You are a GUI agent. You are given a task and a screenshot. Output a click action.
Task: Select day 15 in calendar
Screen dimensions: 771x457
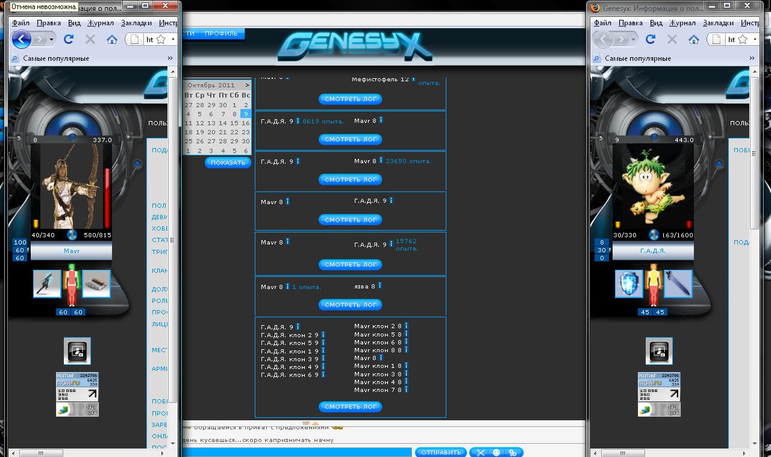[234, 123]
